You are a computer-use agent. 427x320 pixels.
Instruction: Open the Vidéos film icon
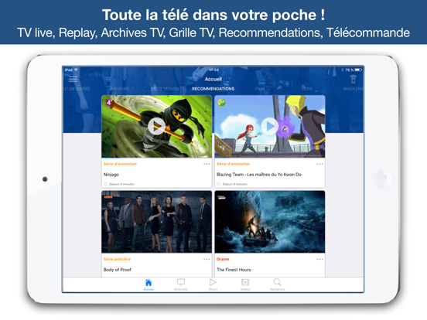(x=245, y=282)
